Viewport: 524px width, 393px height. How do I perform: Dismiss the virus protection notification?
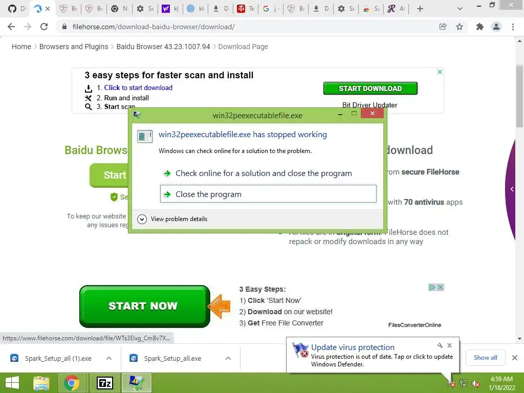pos(449,345)
